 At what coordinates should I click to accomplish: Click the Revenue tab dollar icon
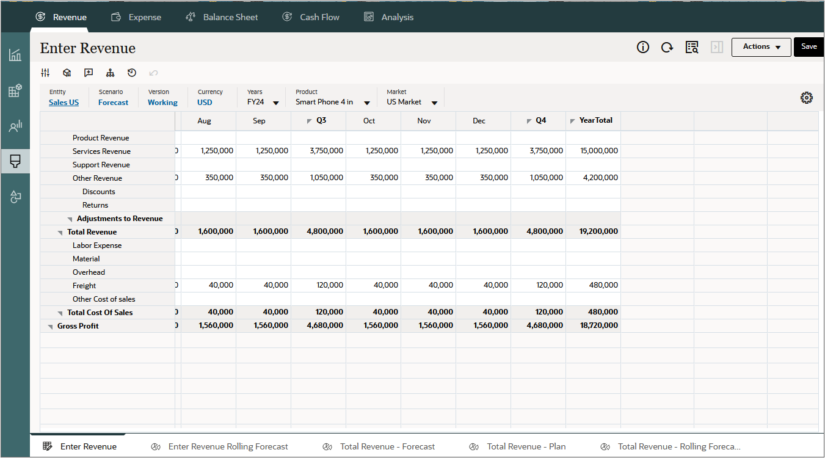coord(41,16)
